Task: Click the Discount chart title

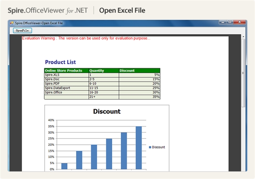Action: pyautogui.click(x=107, y=111)
